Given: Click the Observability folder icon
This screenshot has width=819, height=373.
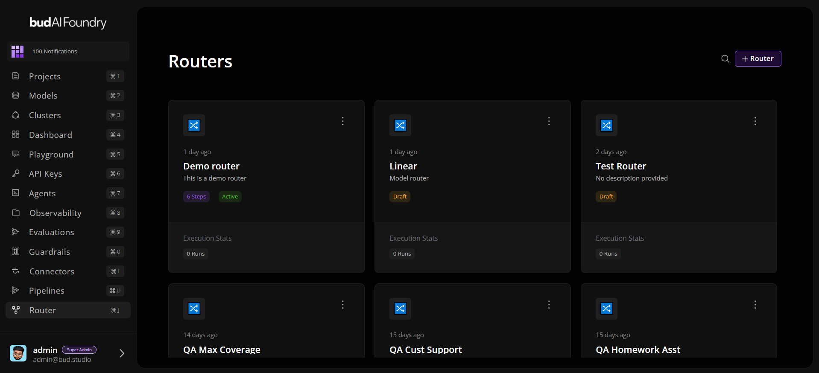Looking at the screenshot, I should point(16,213).
